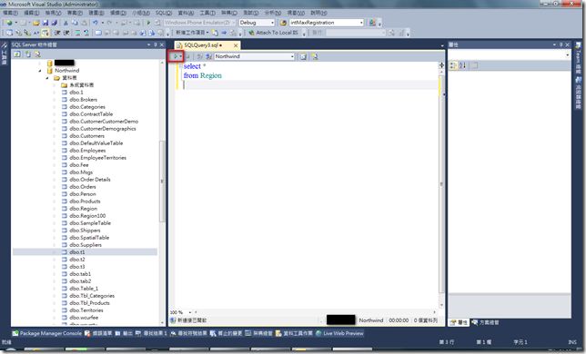Collapse the Northwind database node
Image resolution: width=586 pixels, height=354 pixels.
click(x=40, y=71)
